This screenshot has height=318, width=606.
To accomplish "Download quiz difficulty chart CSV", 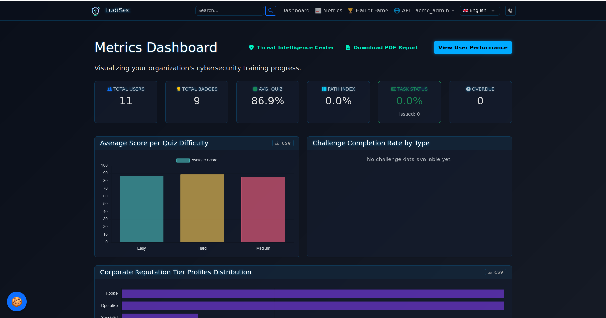I will pyautogui.click(x=283, y=143).
